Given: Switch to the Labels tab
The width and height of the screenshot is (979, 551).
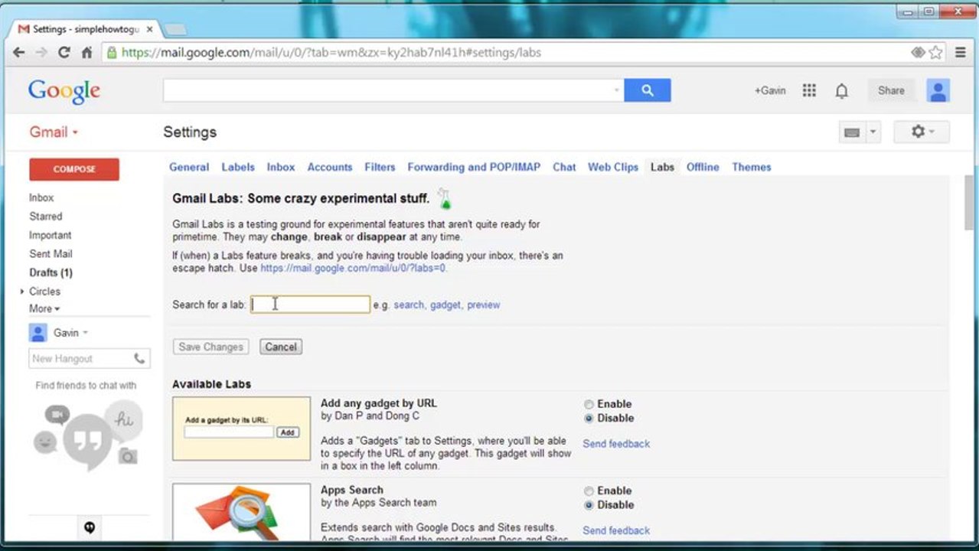Looking at the screenshot, I should [x=238, y=167].
